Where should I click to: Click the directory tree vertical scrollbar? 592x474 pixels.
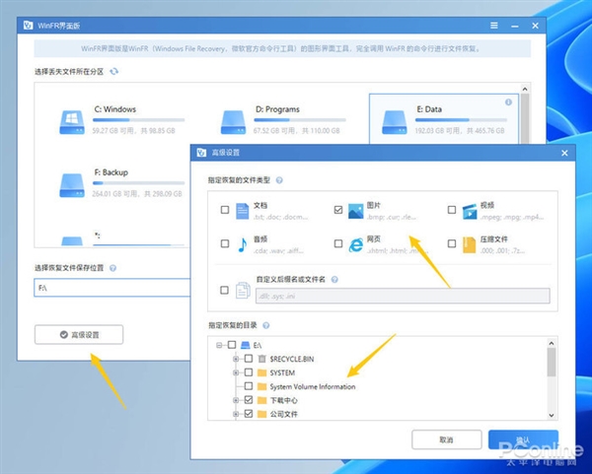[x=552, y=379]
